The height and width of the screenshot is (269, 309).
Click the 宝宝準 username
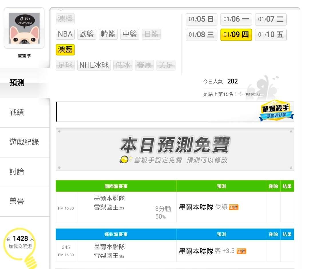pyautogui.click(x=24, y=56)
